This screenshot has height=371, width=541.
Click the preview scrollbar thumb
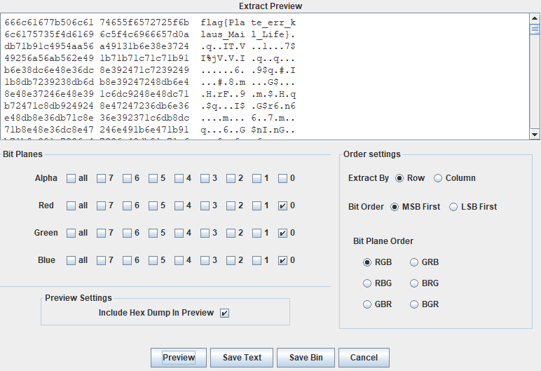click(x=535, y=29)
